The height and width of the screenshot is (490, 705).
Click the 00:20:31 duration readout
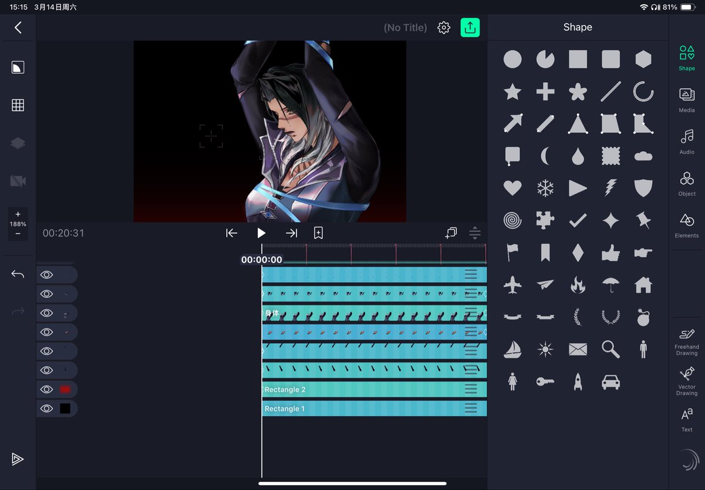[x=63, y=233]
